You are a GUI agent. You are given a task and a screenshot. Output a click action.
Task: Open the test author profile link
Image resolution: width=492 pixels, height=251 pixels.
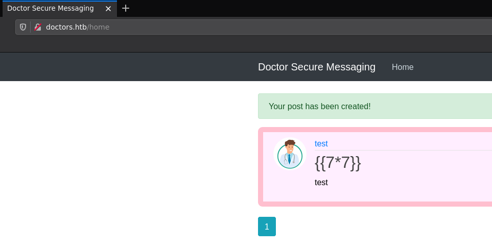321,144
